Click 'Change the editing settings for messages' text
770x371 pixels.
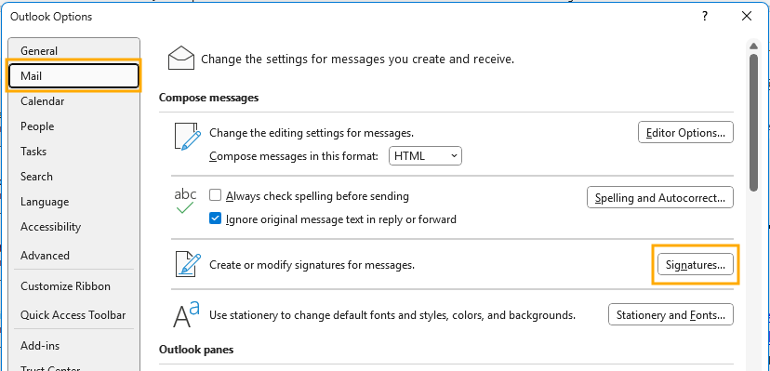tap(312, 132)
